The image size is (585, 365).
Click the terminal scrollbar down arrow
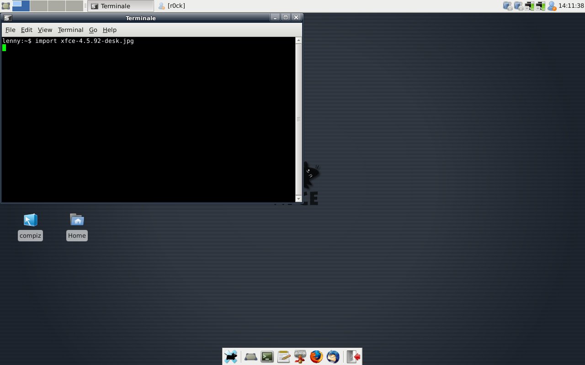(x=298, y=198)
